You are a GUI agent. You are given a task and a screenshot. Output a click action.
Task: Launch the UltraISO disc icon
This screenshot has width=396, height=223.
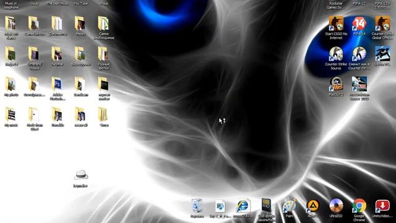336,208
